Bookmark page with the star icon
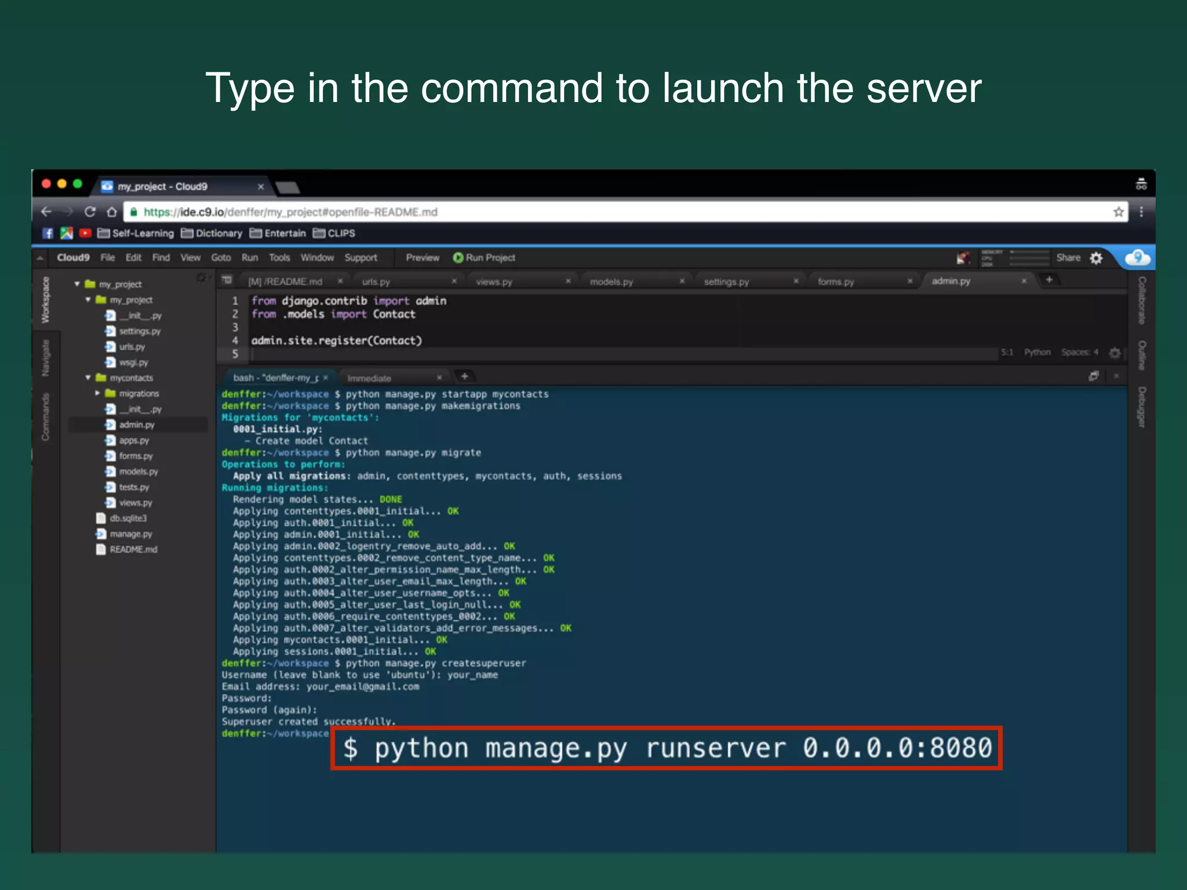Image resolution: width=1187 pixels, height=890 pixels. (1118, 212)
